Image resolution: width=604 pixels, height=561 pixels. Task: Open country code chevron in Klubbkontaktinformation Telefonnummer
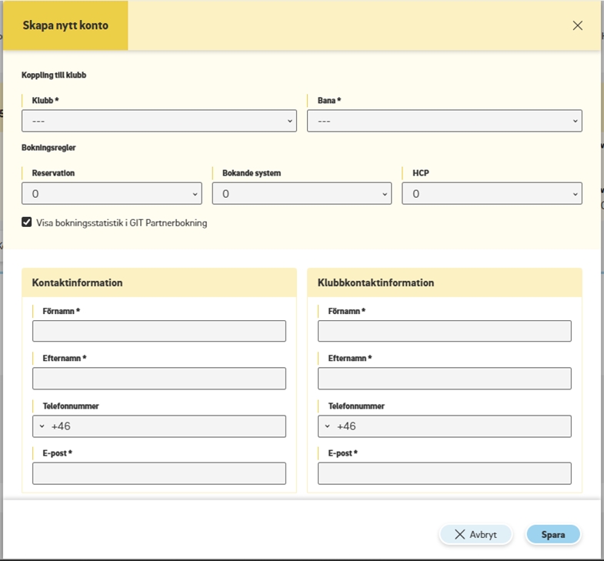point(327,426)
